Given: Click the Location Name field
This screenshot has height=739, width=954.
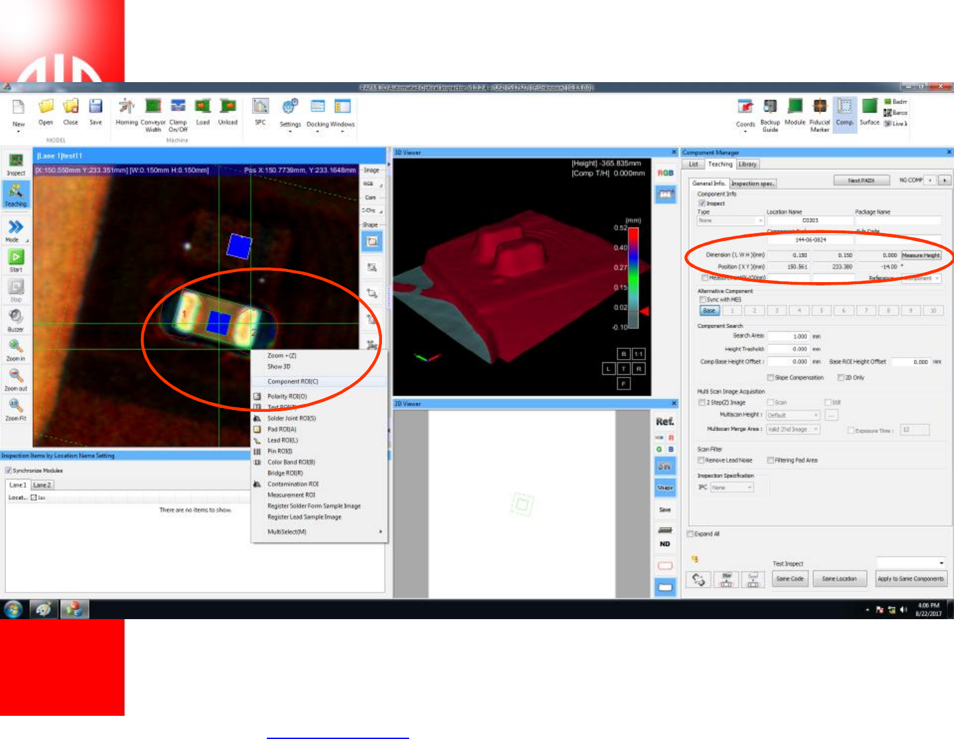Looking at the screenshot, I should tap(810, 221).
